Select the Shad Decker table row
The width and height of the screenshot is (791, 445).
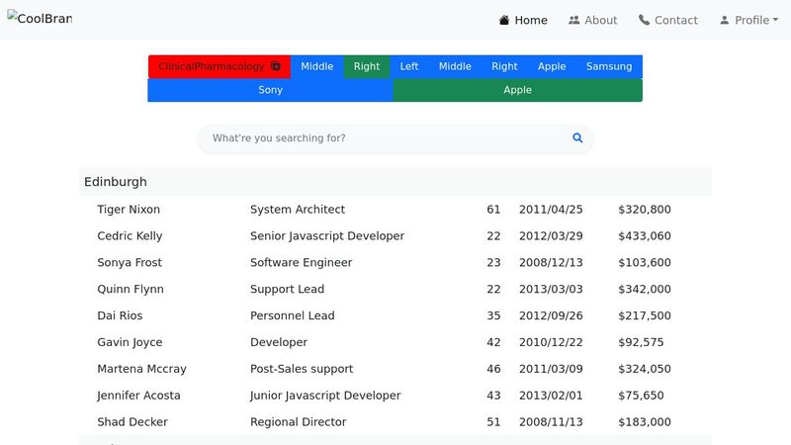pyautogui.click(x=395, y=422)
